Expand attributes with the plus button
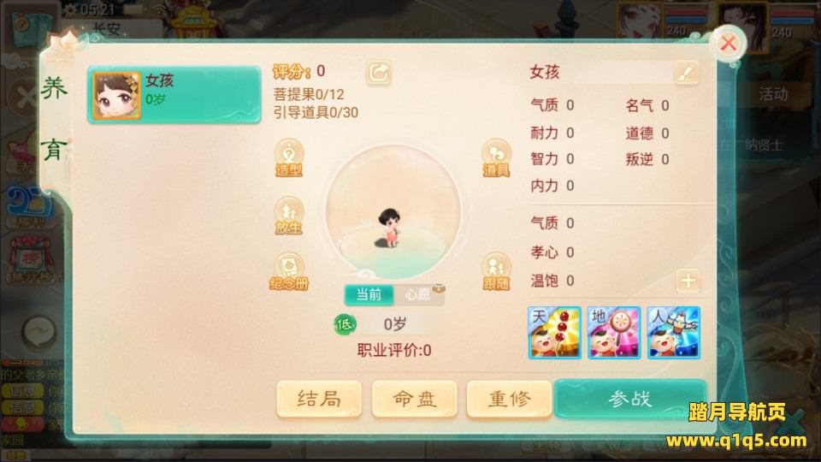821x462 pixels. (688, 281)
